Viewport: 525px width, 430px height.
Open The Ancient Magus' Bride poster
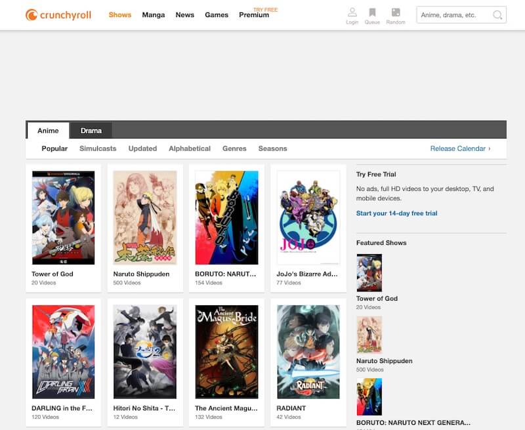pos(226,352)
